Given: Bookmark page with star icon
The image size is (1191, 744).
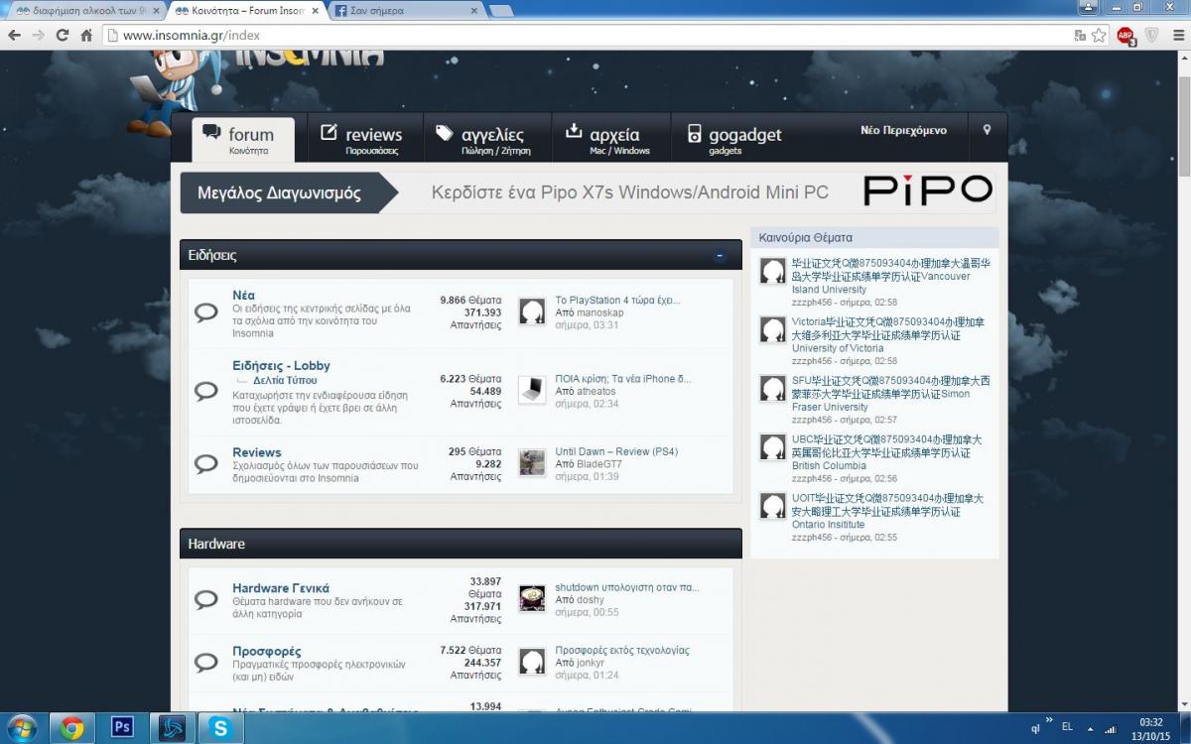Looking at the screenshot, I should click(x=1099, y=35).
